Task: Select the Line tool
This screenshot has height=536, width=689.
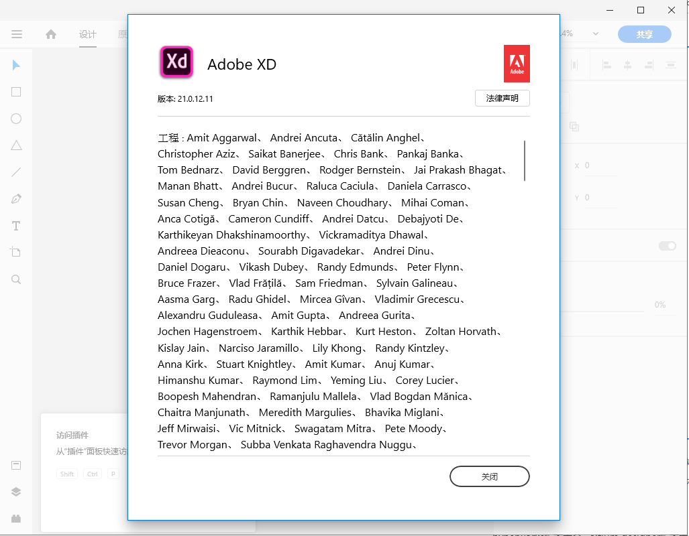Action: coord(16,172)
